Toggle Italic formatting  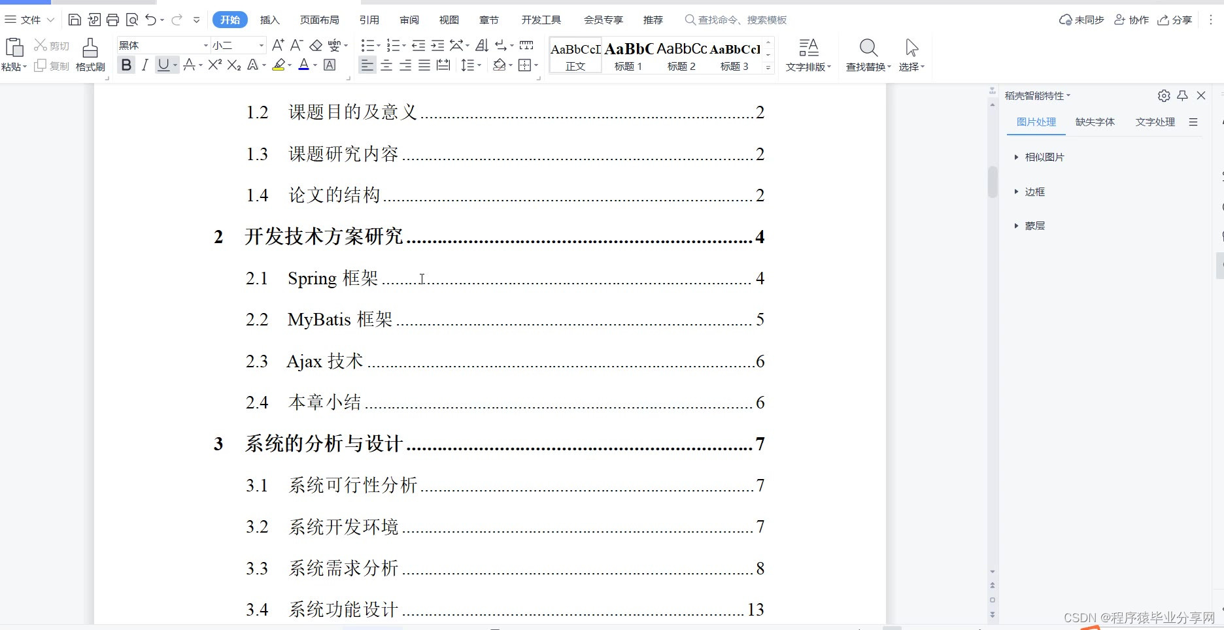144,65
